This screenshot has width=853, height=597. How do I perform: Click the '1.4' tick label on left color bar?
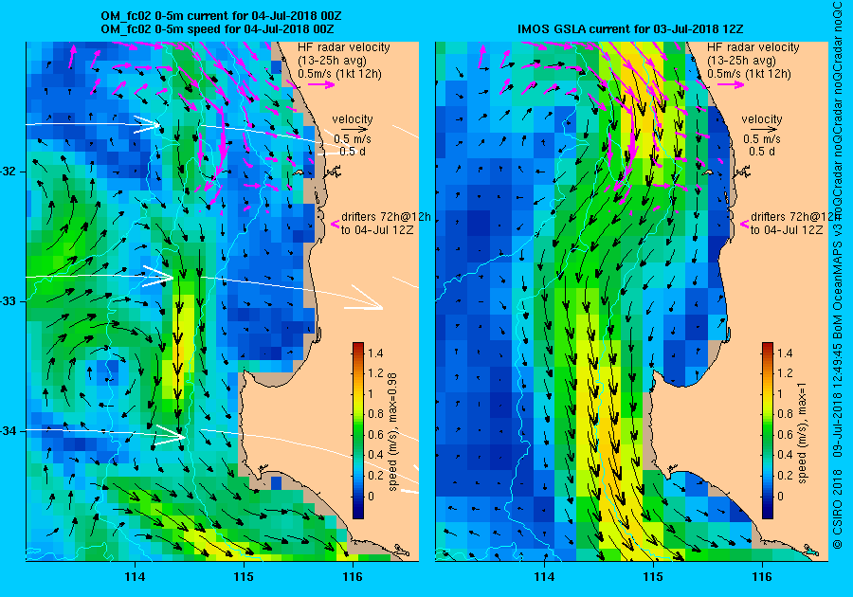coord(375,353)
